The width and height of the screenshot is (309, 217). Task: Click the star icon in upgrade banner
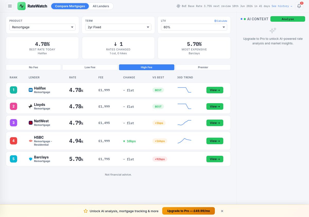point(86,211)
